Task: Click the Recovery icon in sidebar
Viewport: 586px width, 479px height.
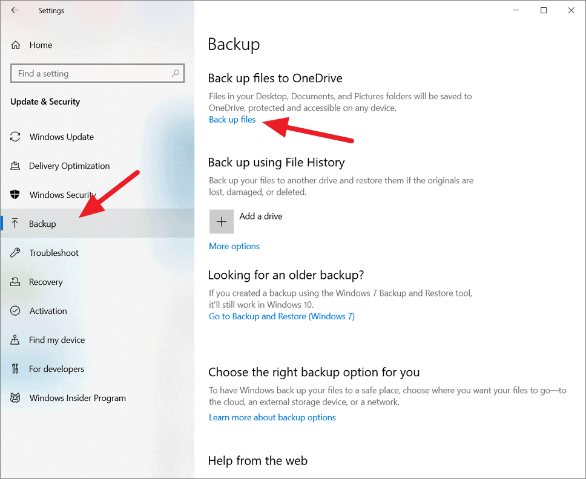Action: coord(15,282)
